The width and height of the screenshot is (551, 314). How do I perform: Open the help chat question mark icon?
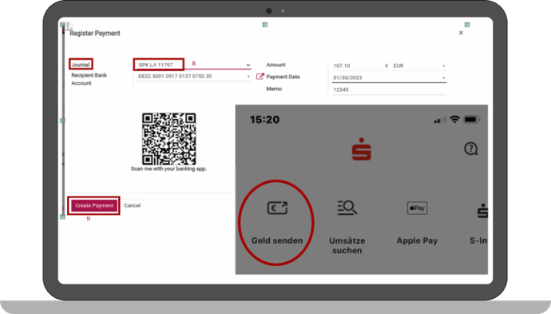470,149
